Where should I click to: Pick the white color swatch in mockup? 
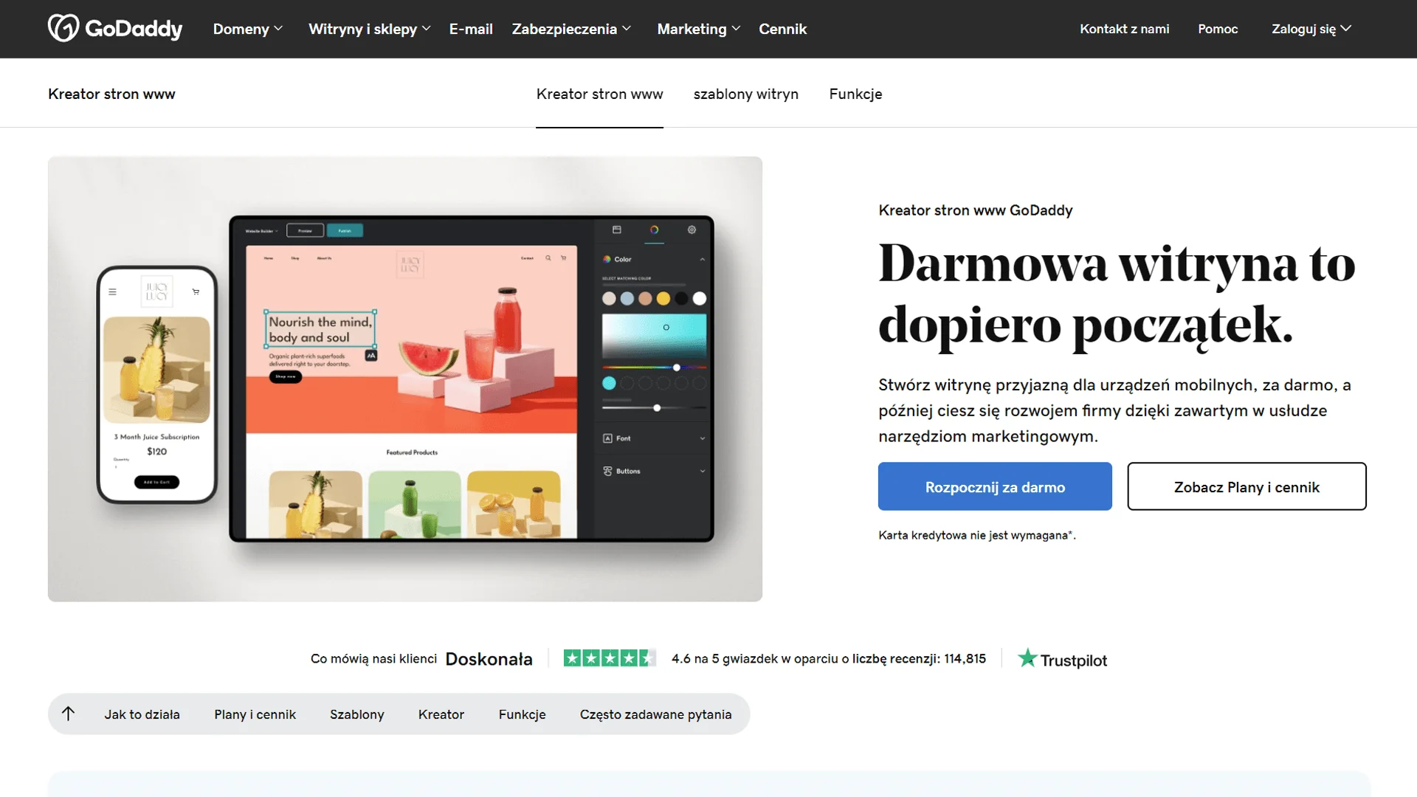tap(700, 298)
